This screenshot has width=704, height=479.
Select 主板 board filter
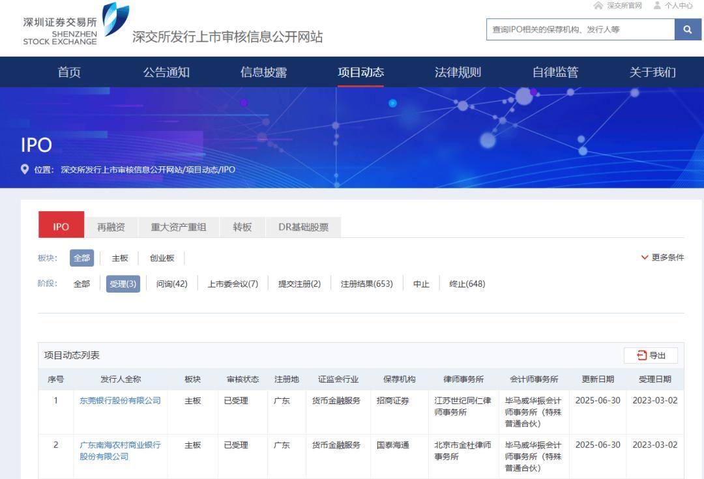pyautogui.click(x=120, y=258)
